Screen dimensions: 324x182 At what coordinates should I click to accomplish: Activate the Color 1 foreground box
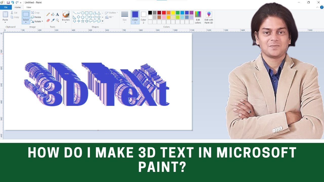[x=135, y=17]
